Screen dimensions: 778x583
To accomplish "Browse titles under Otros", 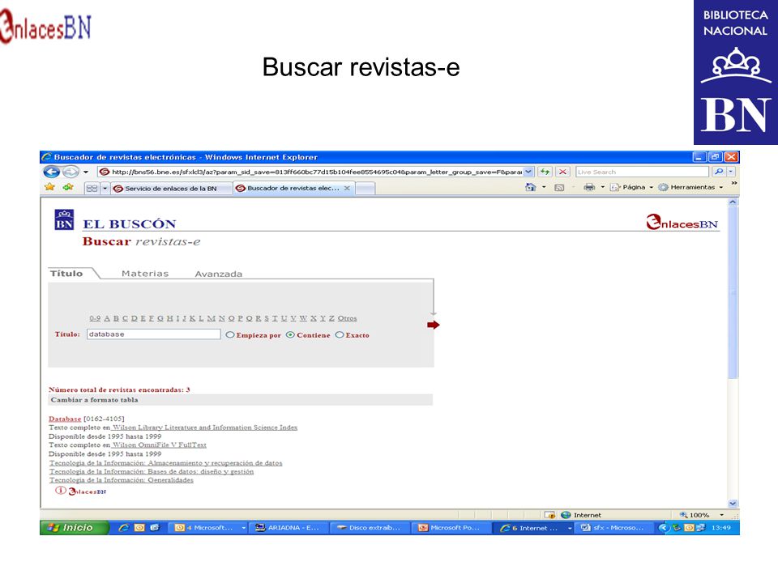I will pyautogui.click(x=348, y=318).
